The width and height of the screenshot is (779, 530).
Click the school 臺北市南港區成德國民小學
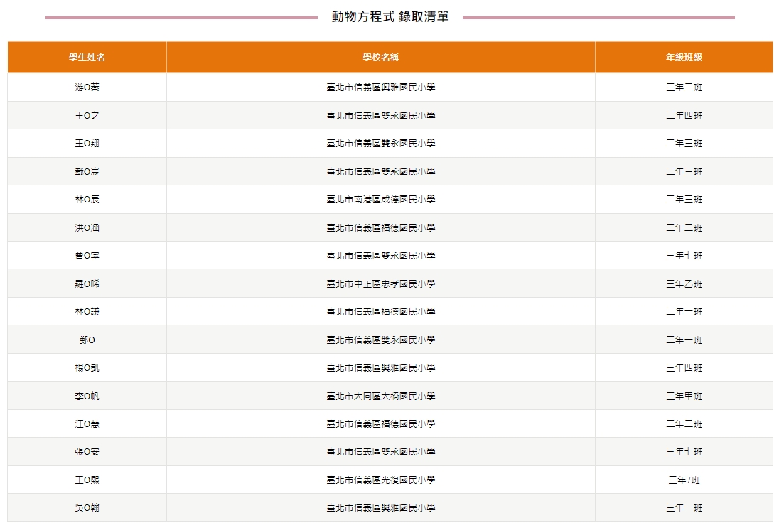click(380, 200)
